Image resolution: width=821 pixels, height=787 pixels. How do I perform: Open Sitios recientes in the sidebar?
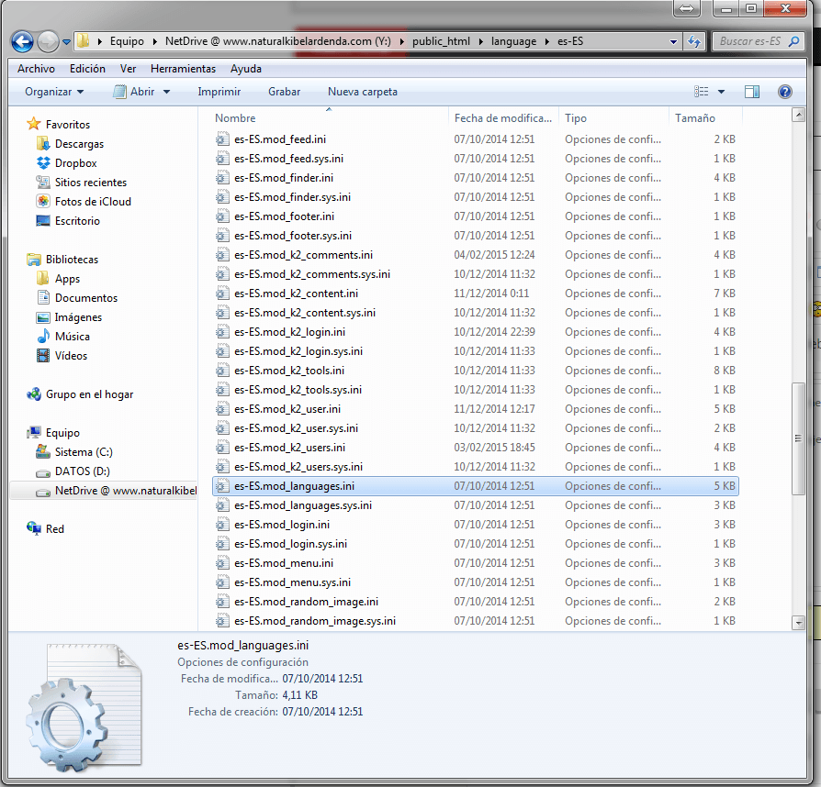tap(91, 182)
